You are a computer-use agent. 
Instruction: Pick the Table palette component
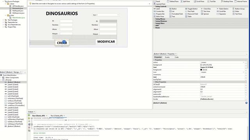pos(188,16)
